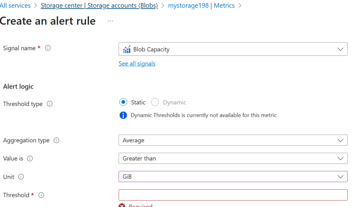Click the Alert logic section heading

pos(18,87)
